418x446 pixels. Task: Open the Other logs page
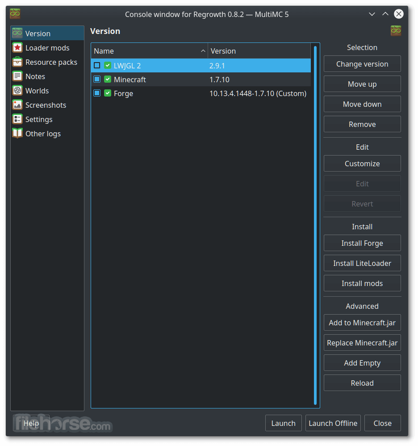47,134
